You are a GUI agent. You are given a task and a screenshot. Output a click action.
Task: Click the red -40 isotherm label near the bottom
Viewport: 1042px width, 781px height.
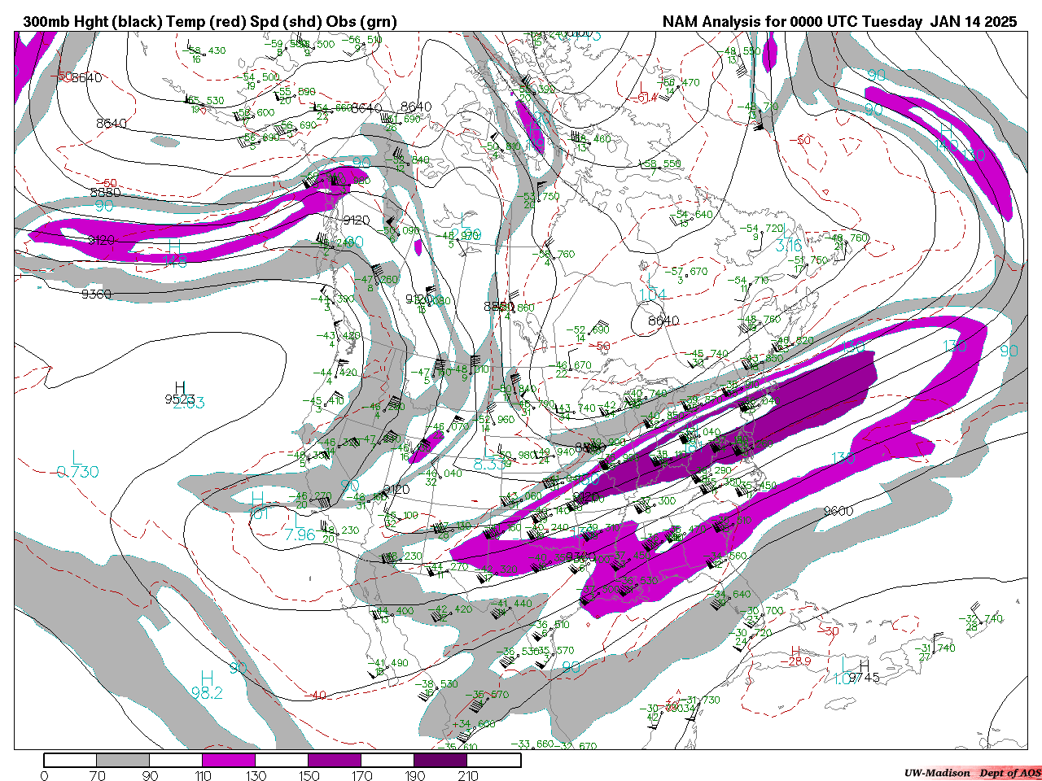[x=317, y=695]
